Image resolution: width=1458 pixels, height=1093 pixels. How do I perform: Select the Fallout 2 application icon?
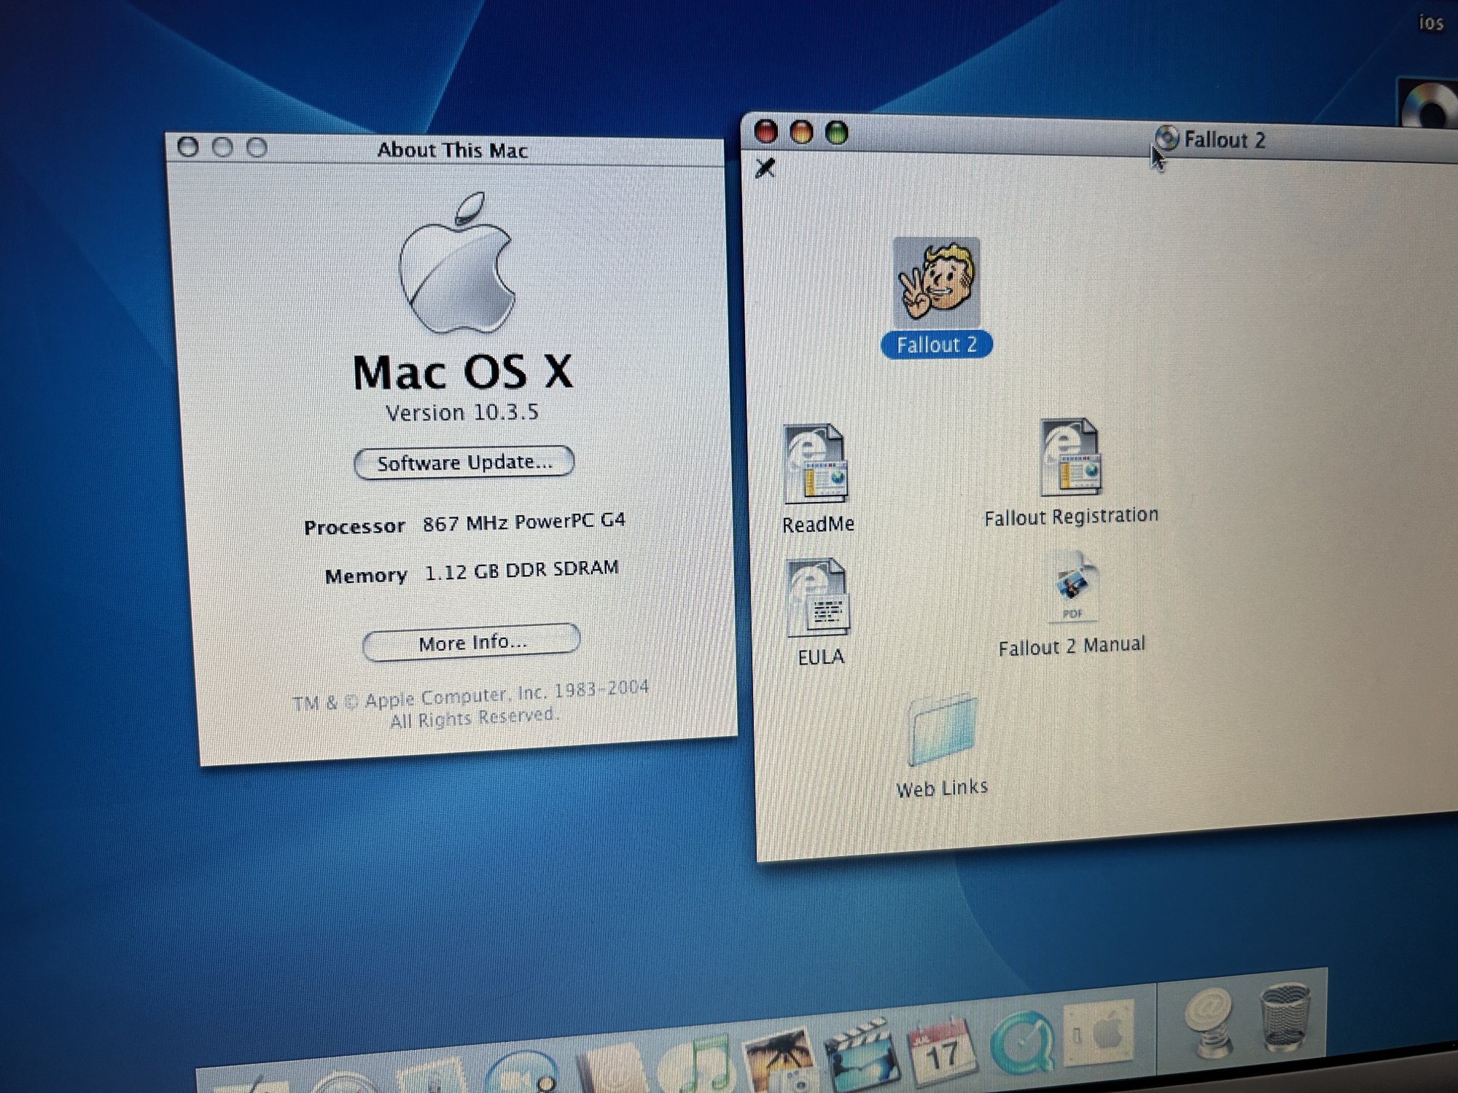pyautogui.click(x=936, y=283)
